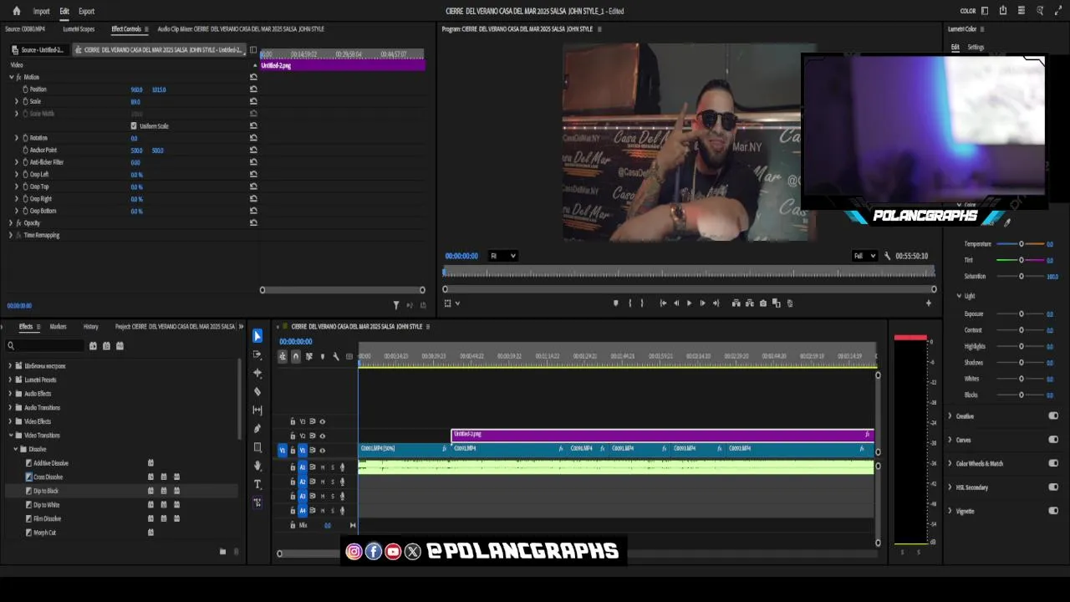1070x602 pixels.
Task: Select the Type tool
Action: pos(257,484)
